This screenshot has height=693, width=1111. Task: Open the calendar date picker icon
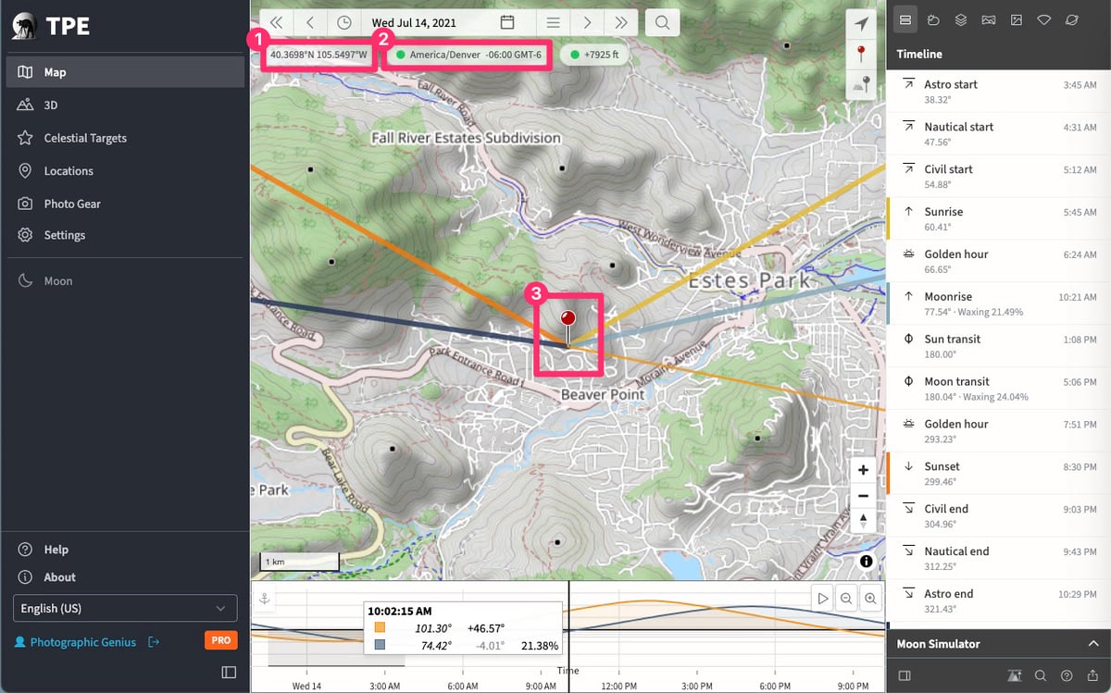coord(507,22)
